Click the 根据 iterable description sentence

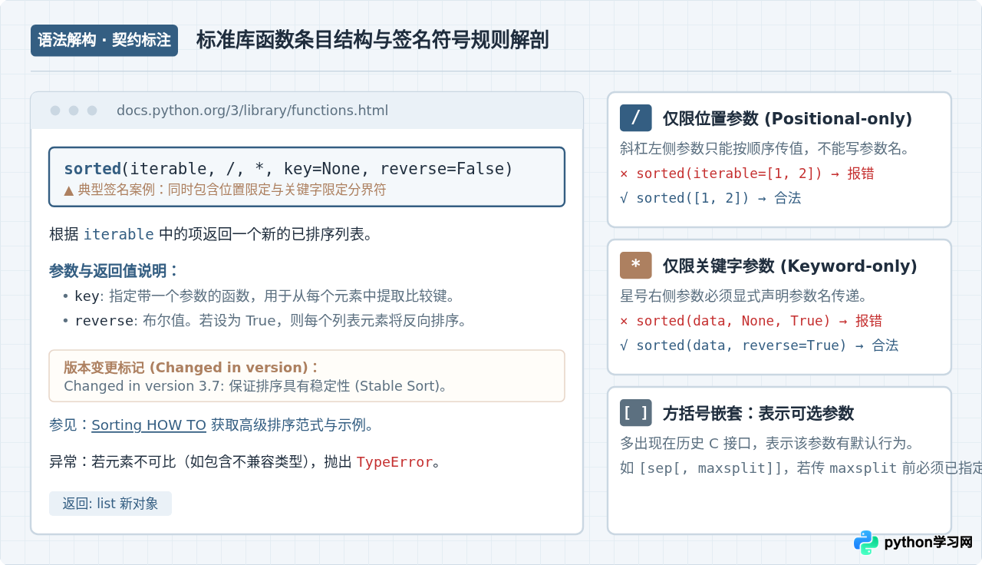click(x=211, y=234)
